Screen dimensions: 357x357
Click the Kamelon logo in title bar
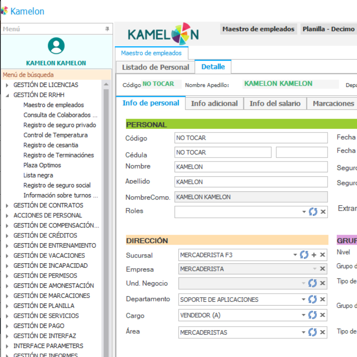click(x=4, y=11)
